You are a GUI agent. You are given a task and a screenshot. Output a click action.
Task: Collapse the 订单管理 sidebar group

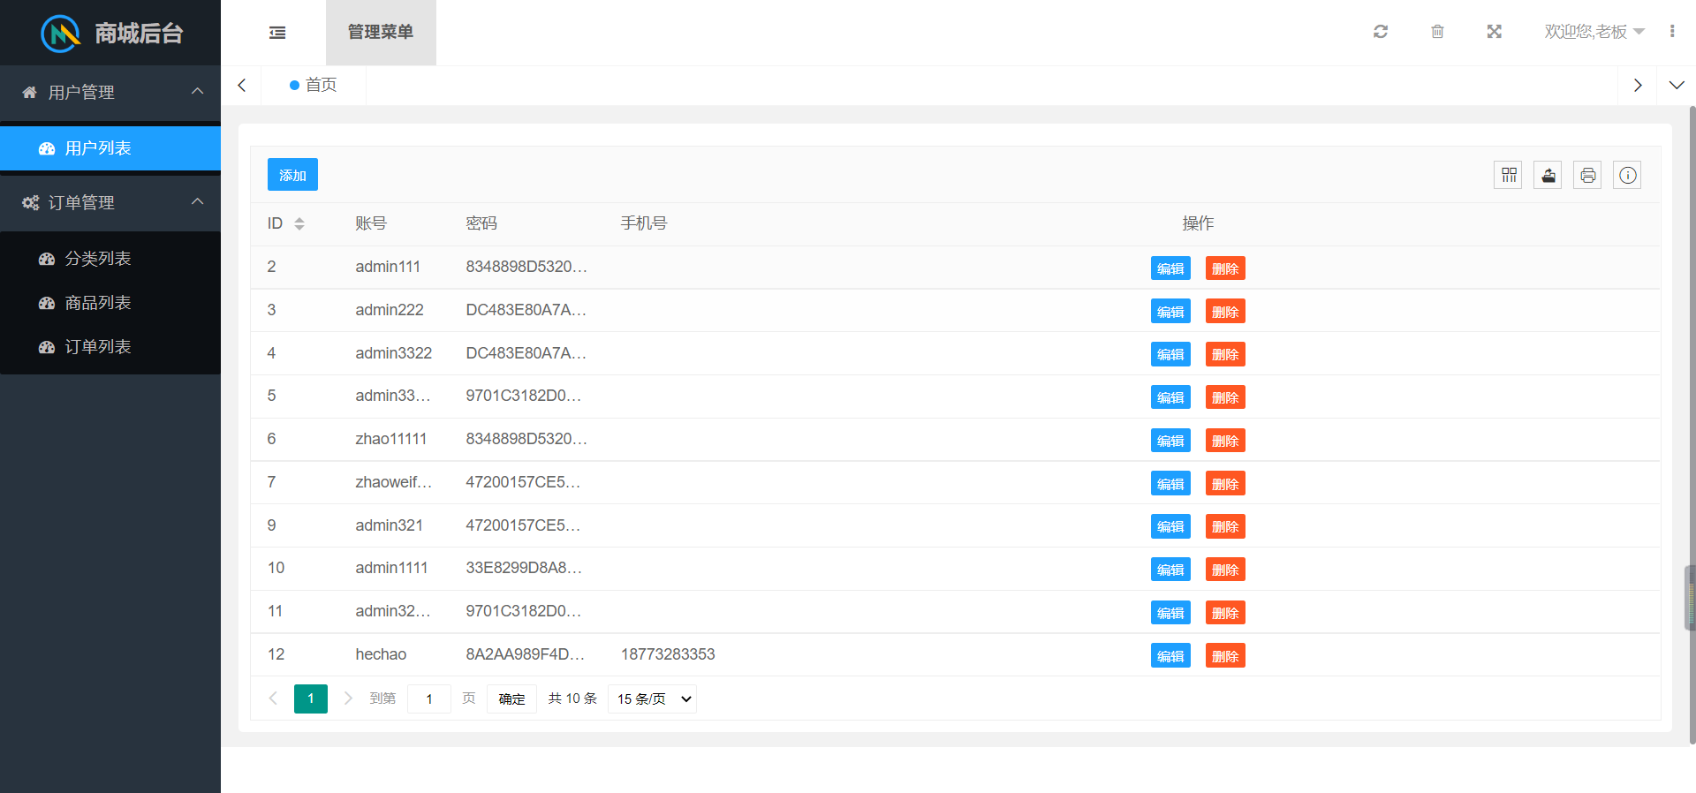click(110, 202)
